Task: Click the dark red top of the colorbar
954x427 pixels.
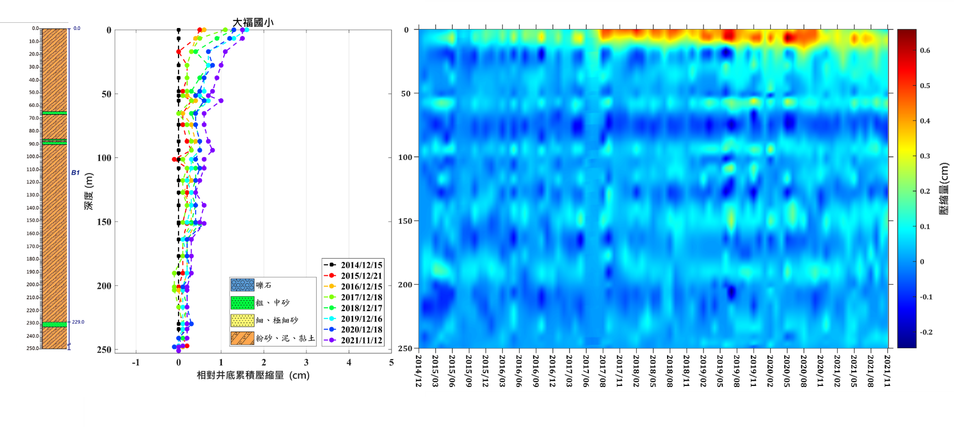Action: [x=907, y=33]
